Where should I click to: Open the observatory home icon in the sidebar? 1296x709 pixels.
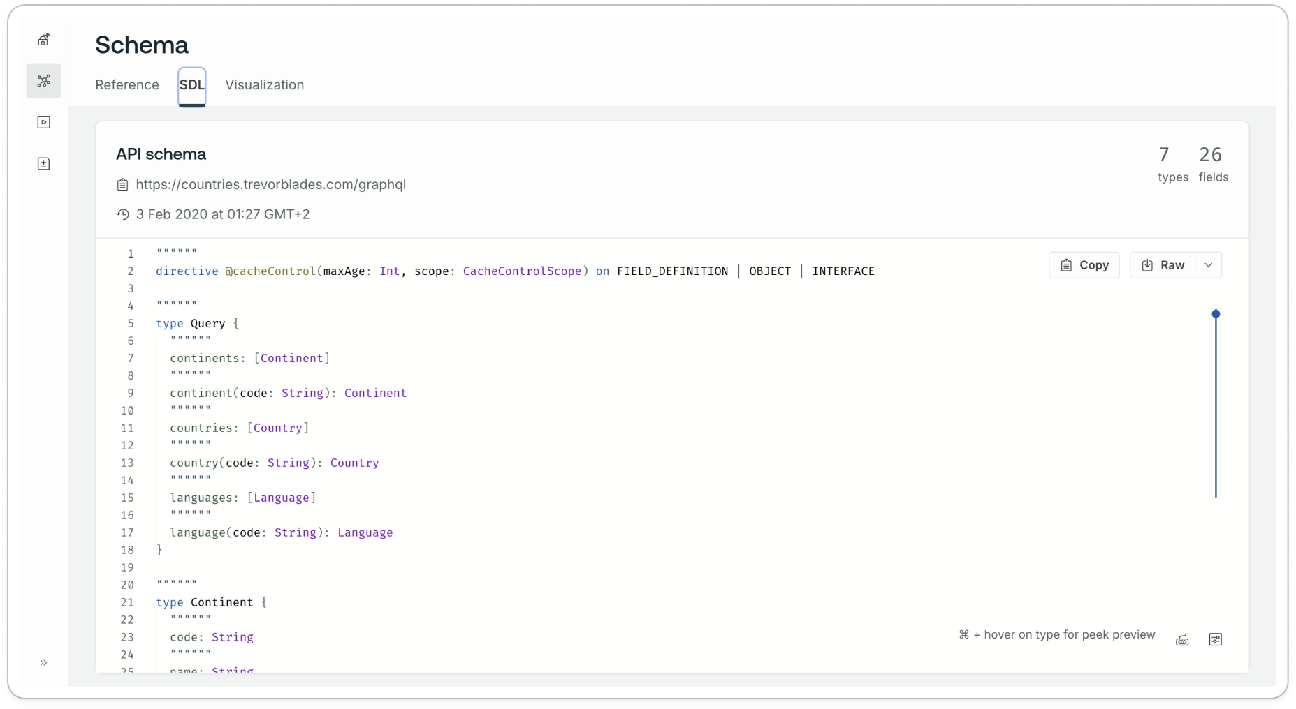click(x=43, y=40)
